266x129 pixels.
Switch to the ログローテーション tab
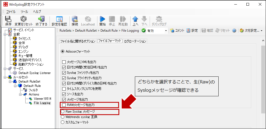coord(135,41)
